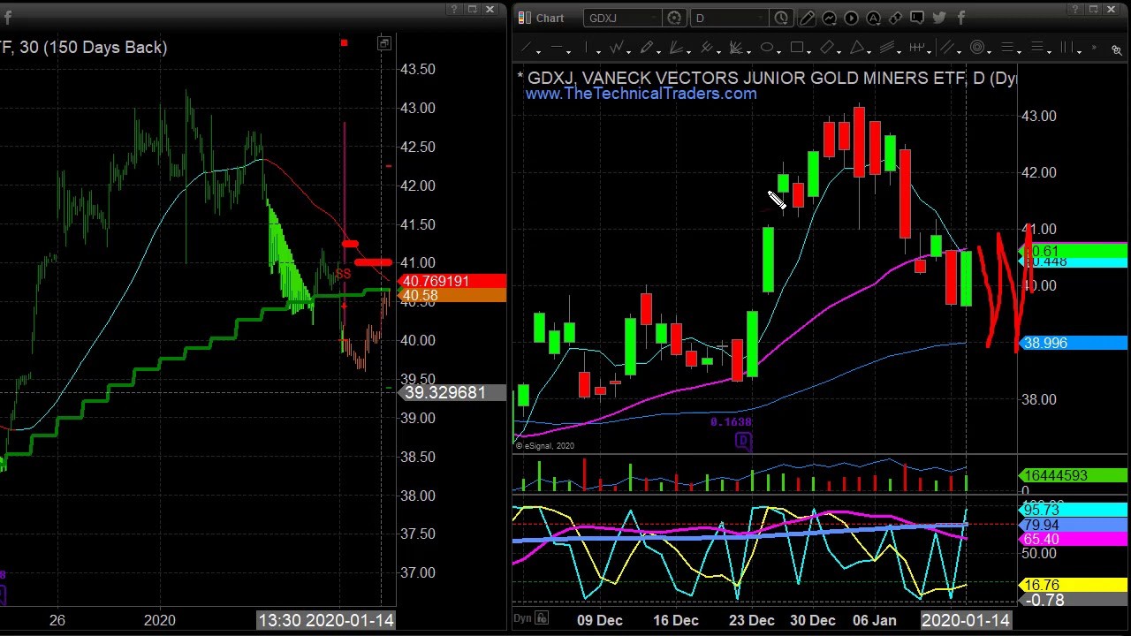The height and width of the screenshot is (636, 1131).
Task: Expand the GDXJ symbol dropdown arrow
Action: click(655, 18)
